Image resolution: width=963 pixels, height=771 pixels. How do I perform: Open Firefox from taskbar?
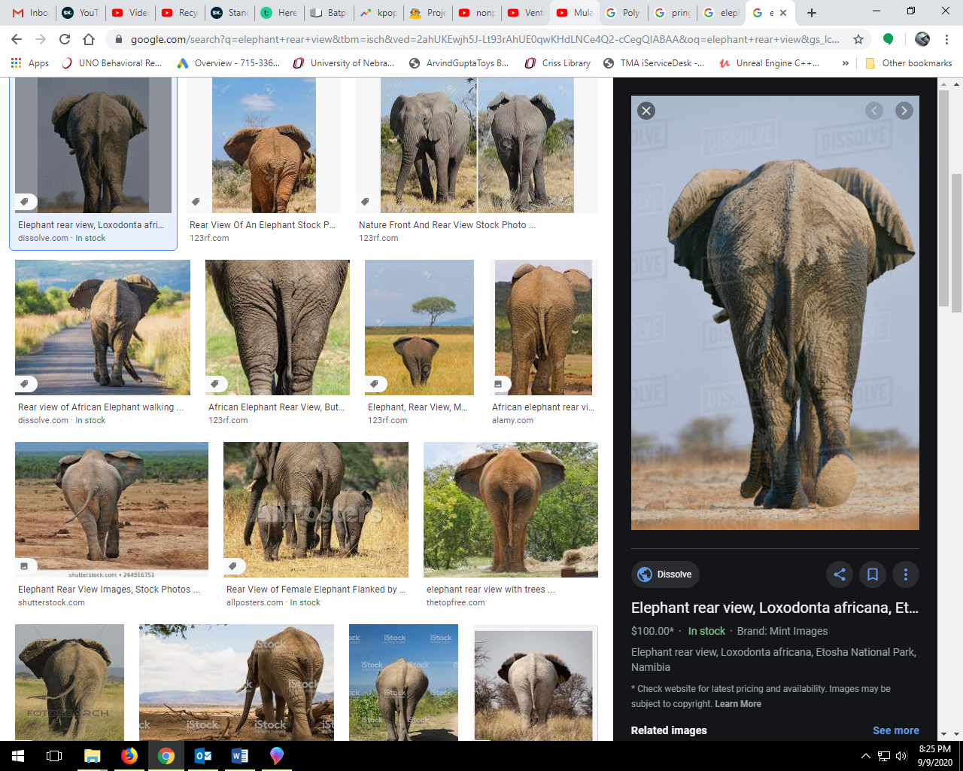(x=129, y=756)
